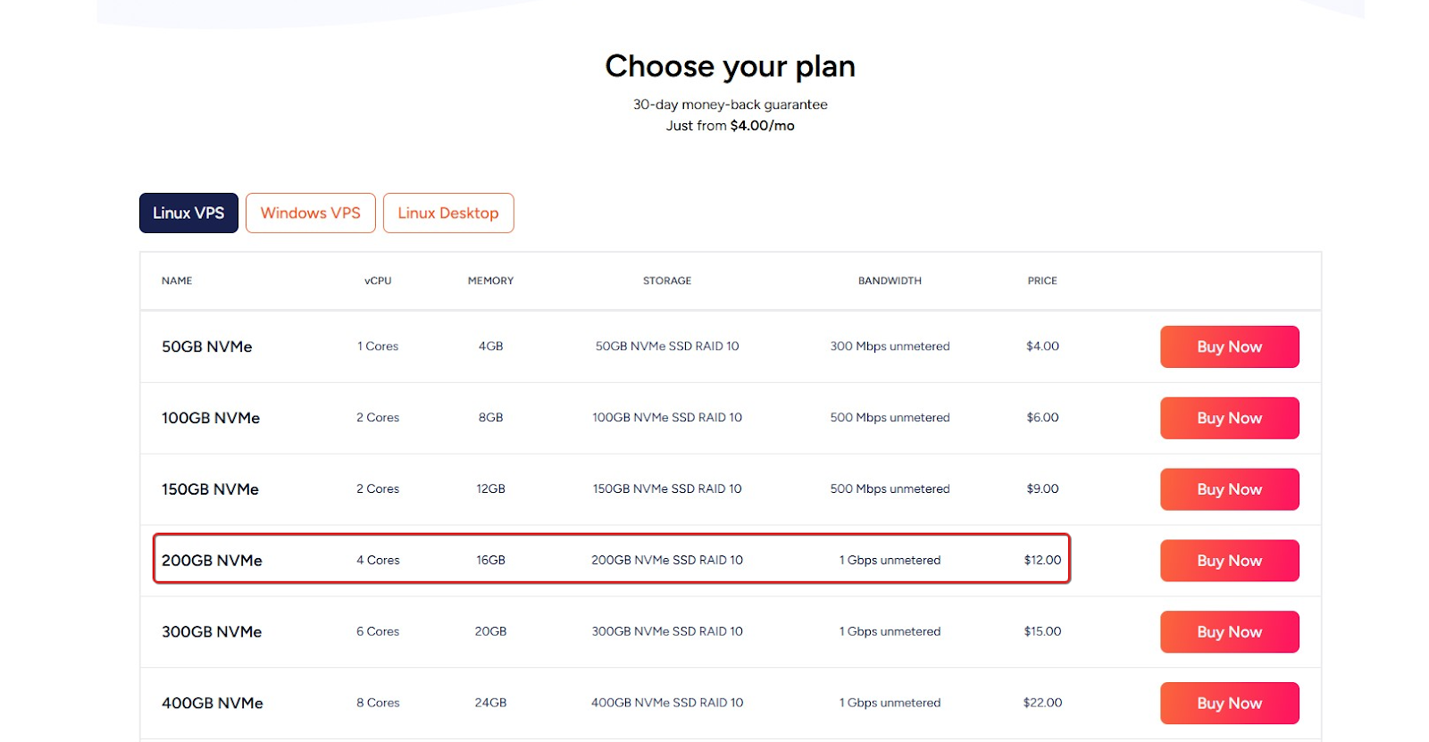This screenshot has height=742, width=1429.
Task: Click the $4.00/mo price link
Action: [759, 125]
